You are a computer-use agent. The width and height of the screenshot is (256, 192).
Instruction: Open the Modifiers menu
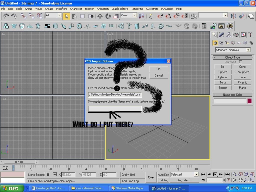tap(61, 9)
